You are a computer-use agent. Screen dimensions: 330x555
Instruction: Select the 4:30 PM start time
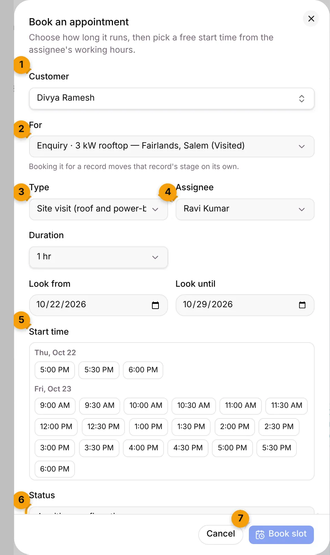coord(188,448)
